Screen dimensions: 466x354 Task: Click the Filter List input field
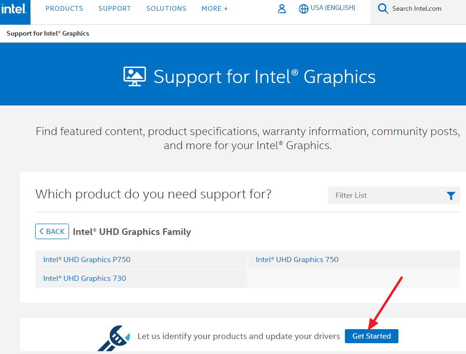point(394,196)
